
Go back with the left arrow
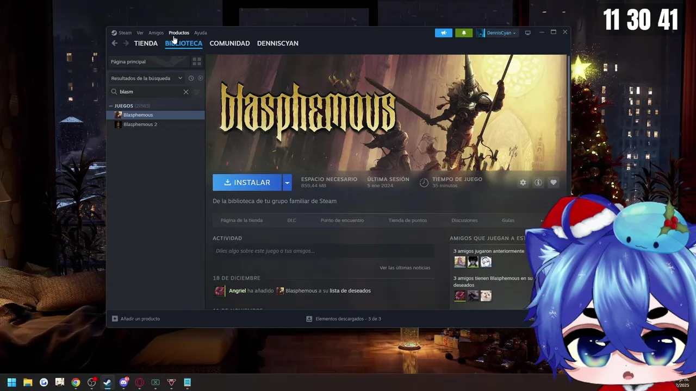click(114, 43)
